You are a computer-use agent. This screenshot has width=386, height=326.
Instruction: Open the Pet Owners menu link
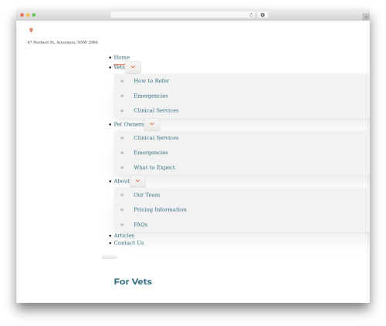[129, 124]
